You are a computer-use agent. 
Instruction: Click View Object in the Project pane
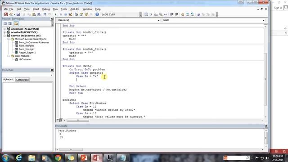10,23
